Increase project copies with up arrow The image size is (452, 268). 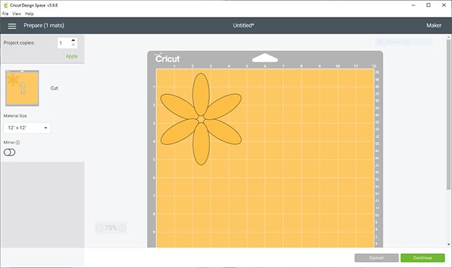[74, 40]
